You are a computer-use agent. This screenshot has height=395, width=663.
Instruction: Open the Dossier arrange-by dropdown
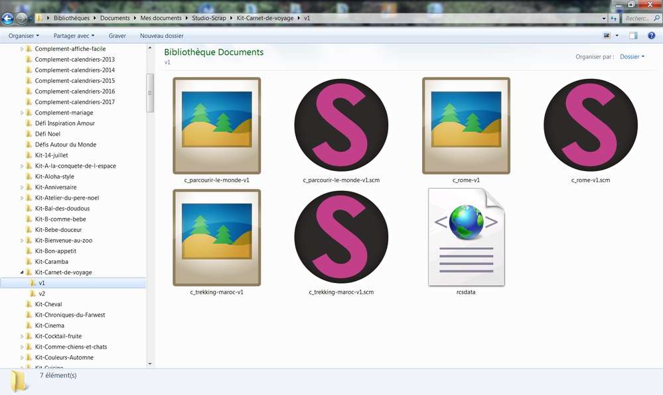632,57
